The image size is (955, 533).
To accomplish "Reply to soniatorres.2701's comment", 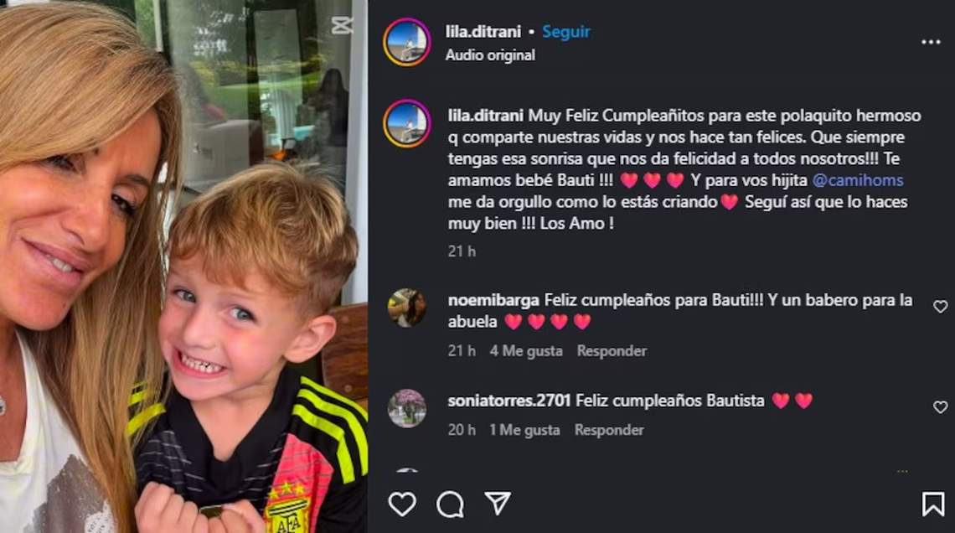I will click(x=609, y=430).
